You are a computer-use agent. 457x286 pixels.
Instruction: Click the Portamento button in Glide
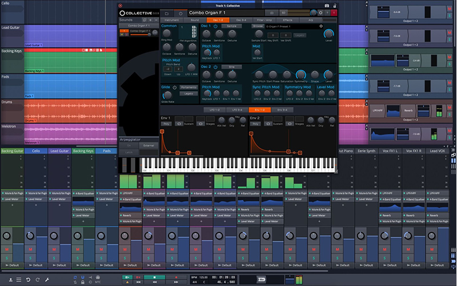click(189, 88)
